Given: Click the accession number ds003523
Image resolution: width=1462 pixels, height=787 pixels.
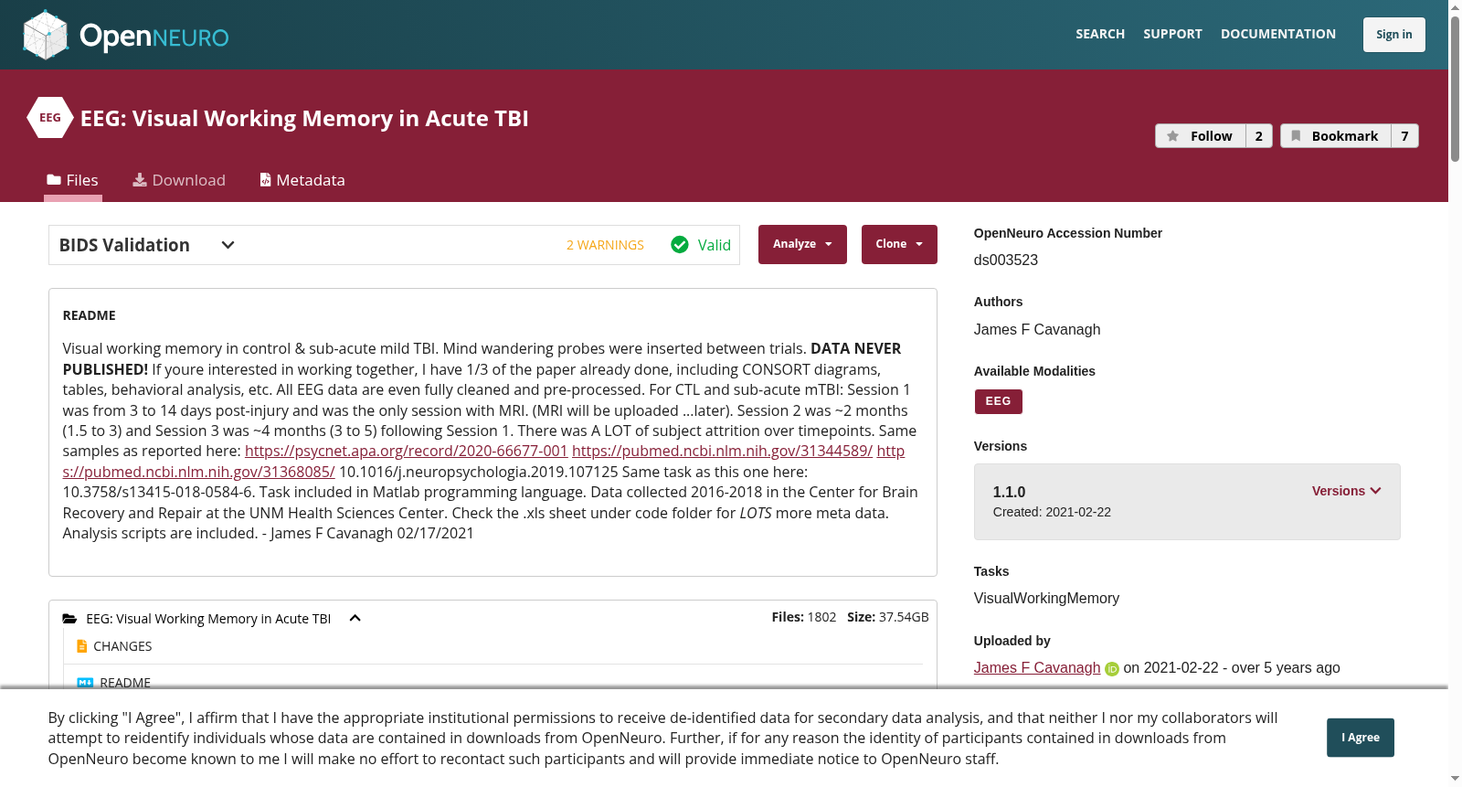Looking at the screenshot, I should (1006, 261).
